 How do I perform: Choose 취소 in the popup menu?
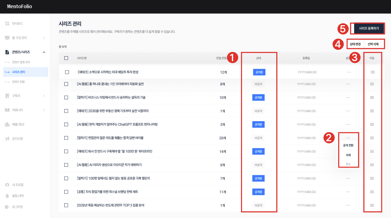(348, 164)
